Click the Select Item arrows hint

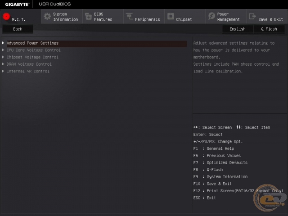[253, 127]
